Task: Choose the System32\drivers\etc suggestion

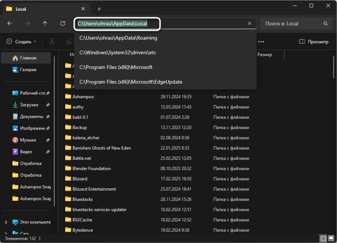Action: pyautogui.click(x=117, y=53)
